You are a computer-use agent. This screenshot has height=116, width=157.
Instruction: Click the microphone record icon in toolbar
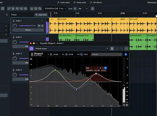point(93,9)
